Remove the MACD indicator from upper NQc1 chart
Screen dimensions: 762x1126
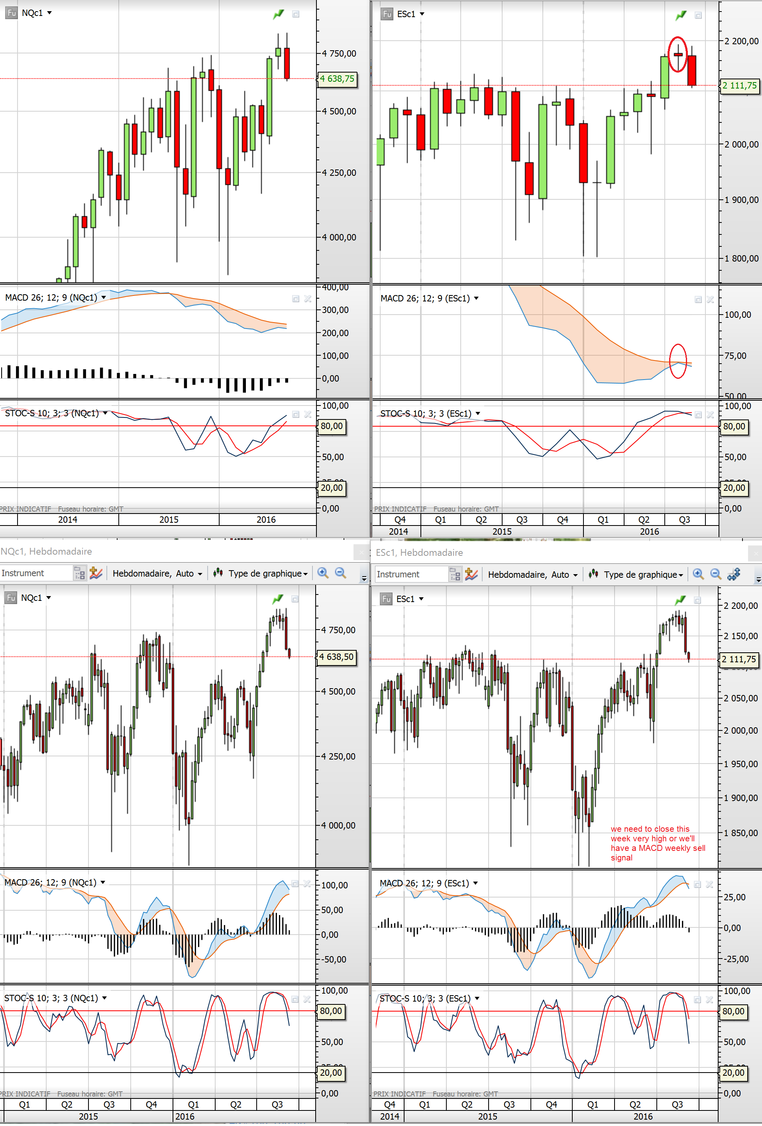point(308,299)
